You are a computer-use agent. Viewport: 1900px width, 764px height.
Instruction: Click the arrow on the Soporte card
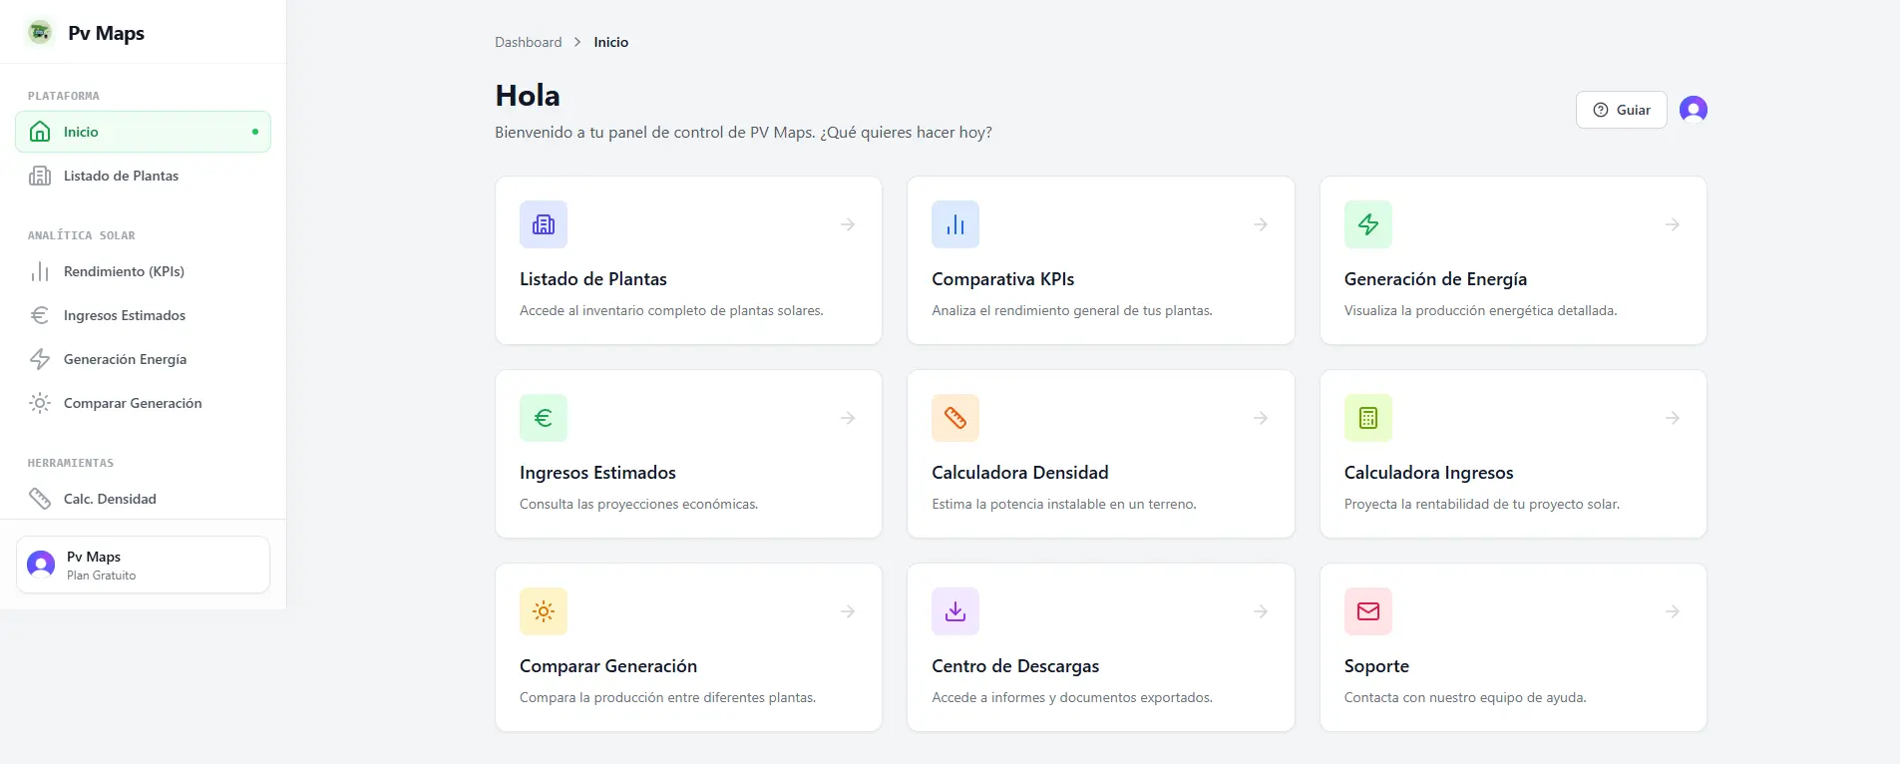tap(1673, 611)
